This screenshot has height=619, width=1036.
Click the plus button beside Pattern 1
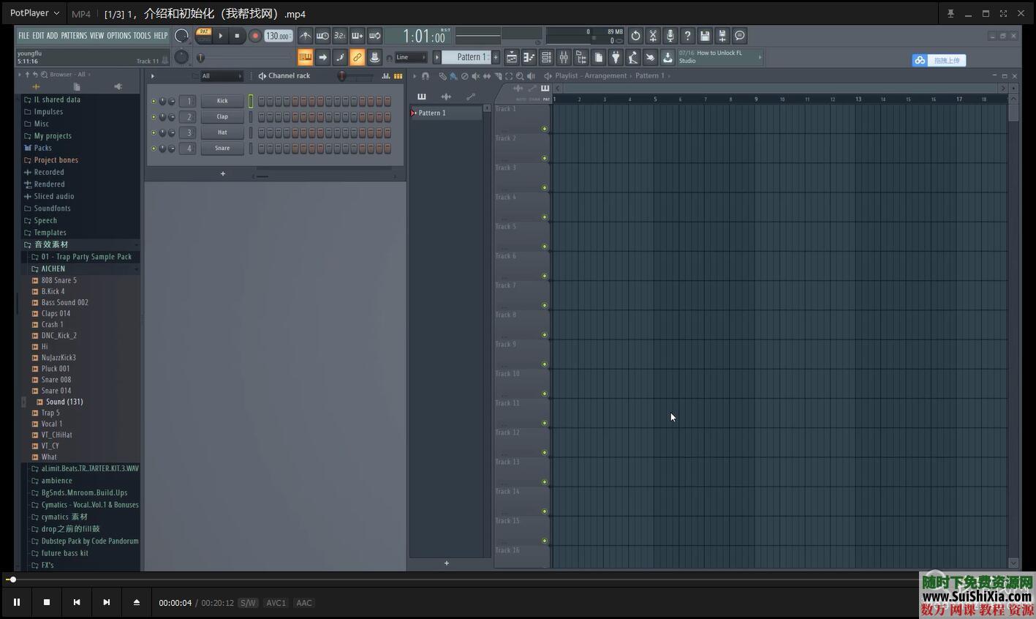tap(496, 57)
